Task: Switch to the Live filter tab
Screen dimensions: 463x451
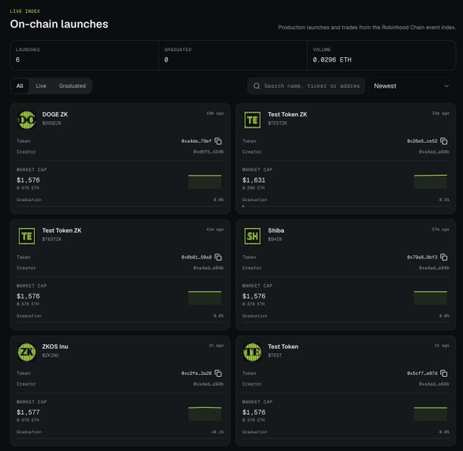Action: click(41, 86)
